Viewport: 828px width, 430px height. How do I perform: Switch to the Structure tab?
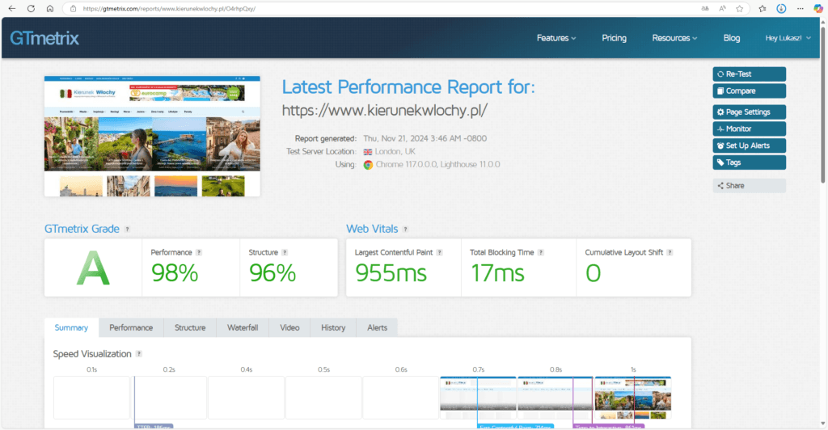point(190,327)
